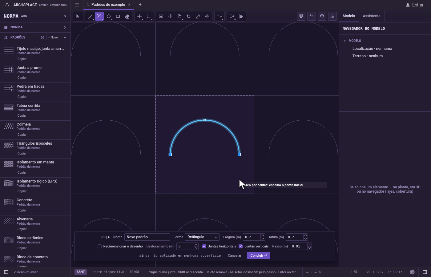Click Cancelar in the piece panel
431x277 pixels.
[235, 255]
